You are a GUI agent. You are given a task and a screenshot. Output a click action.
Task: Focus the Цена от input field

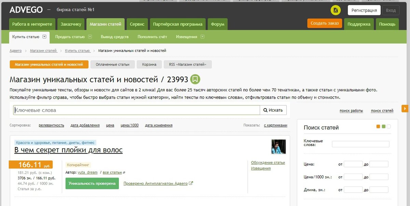point(353,164)
